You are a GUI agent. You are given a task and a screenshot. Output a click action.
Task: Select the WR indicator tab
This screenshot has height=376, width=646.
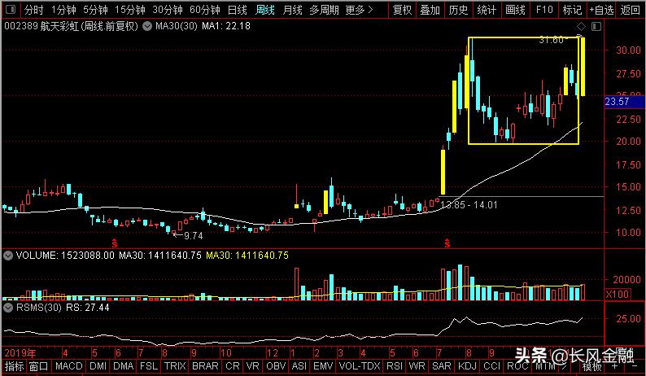(417, 366)
